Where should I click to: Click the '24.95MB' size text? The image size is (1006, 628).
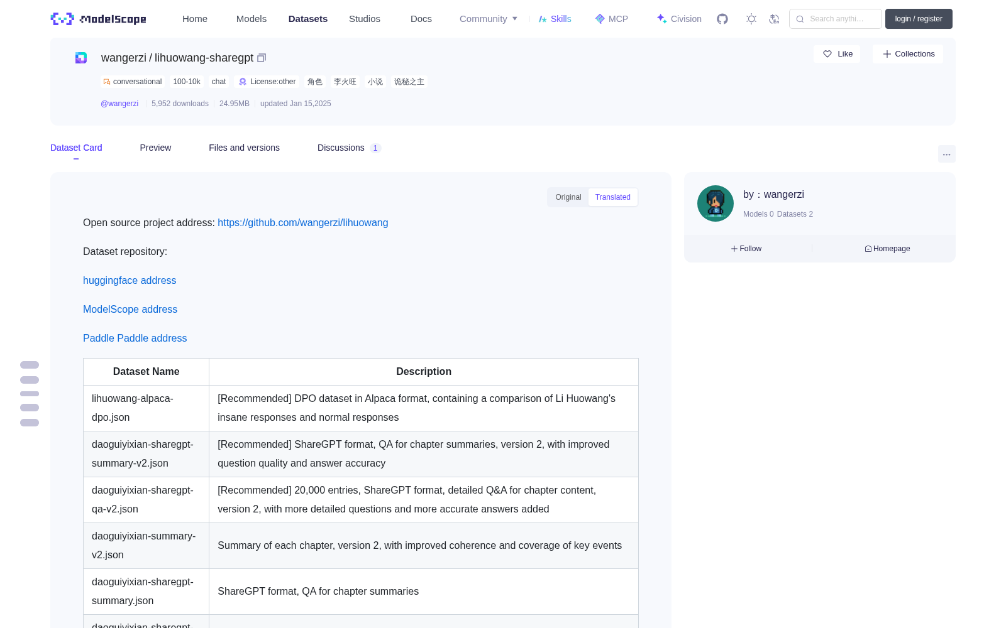(x=235, y=104)
